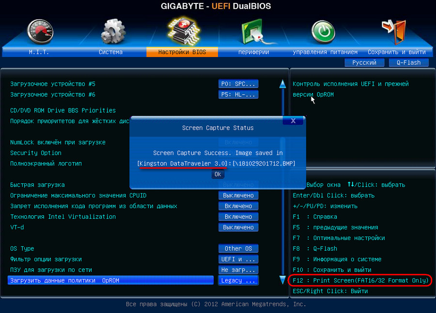Viewport: 436px width, 313px height.
Task: Launch Q-Flash from the top button
Action: pyautogui.click(x=408, y=63)
